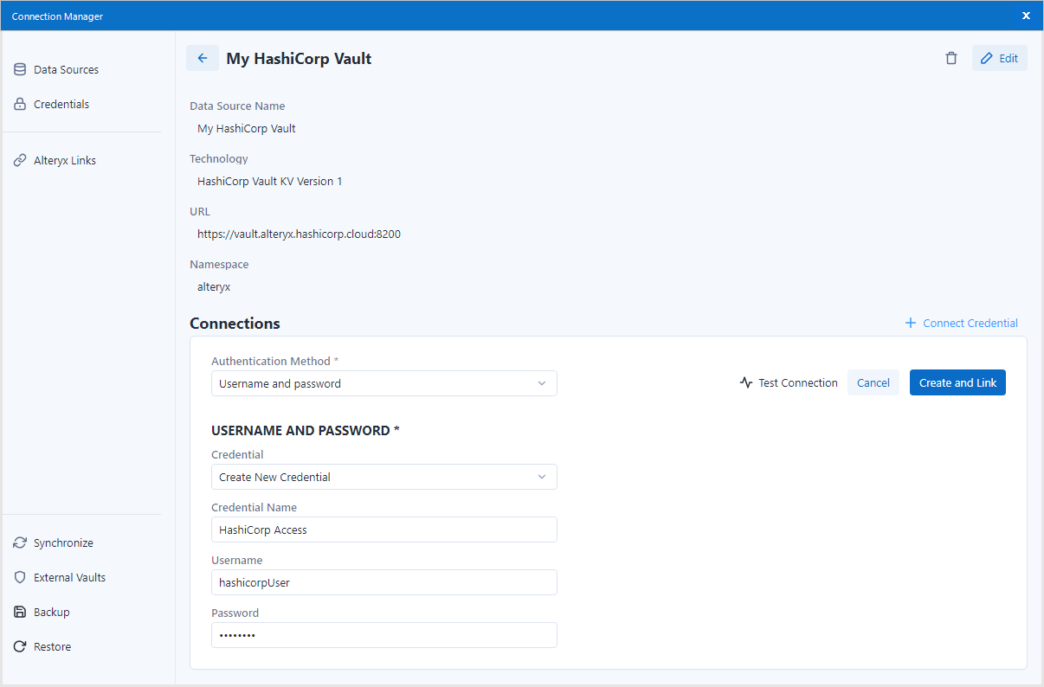Click the Credentials lock icon
The height and width of the screenshot is (687, 1044).
click(x=20, y=104)
